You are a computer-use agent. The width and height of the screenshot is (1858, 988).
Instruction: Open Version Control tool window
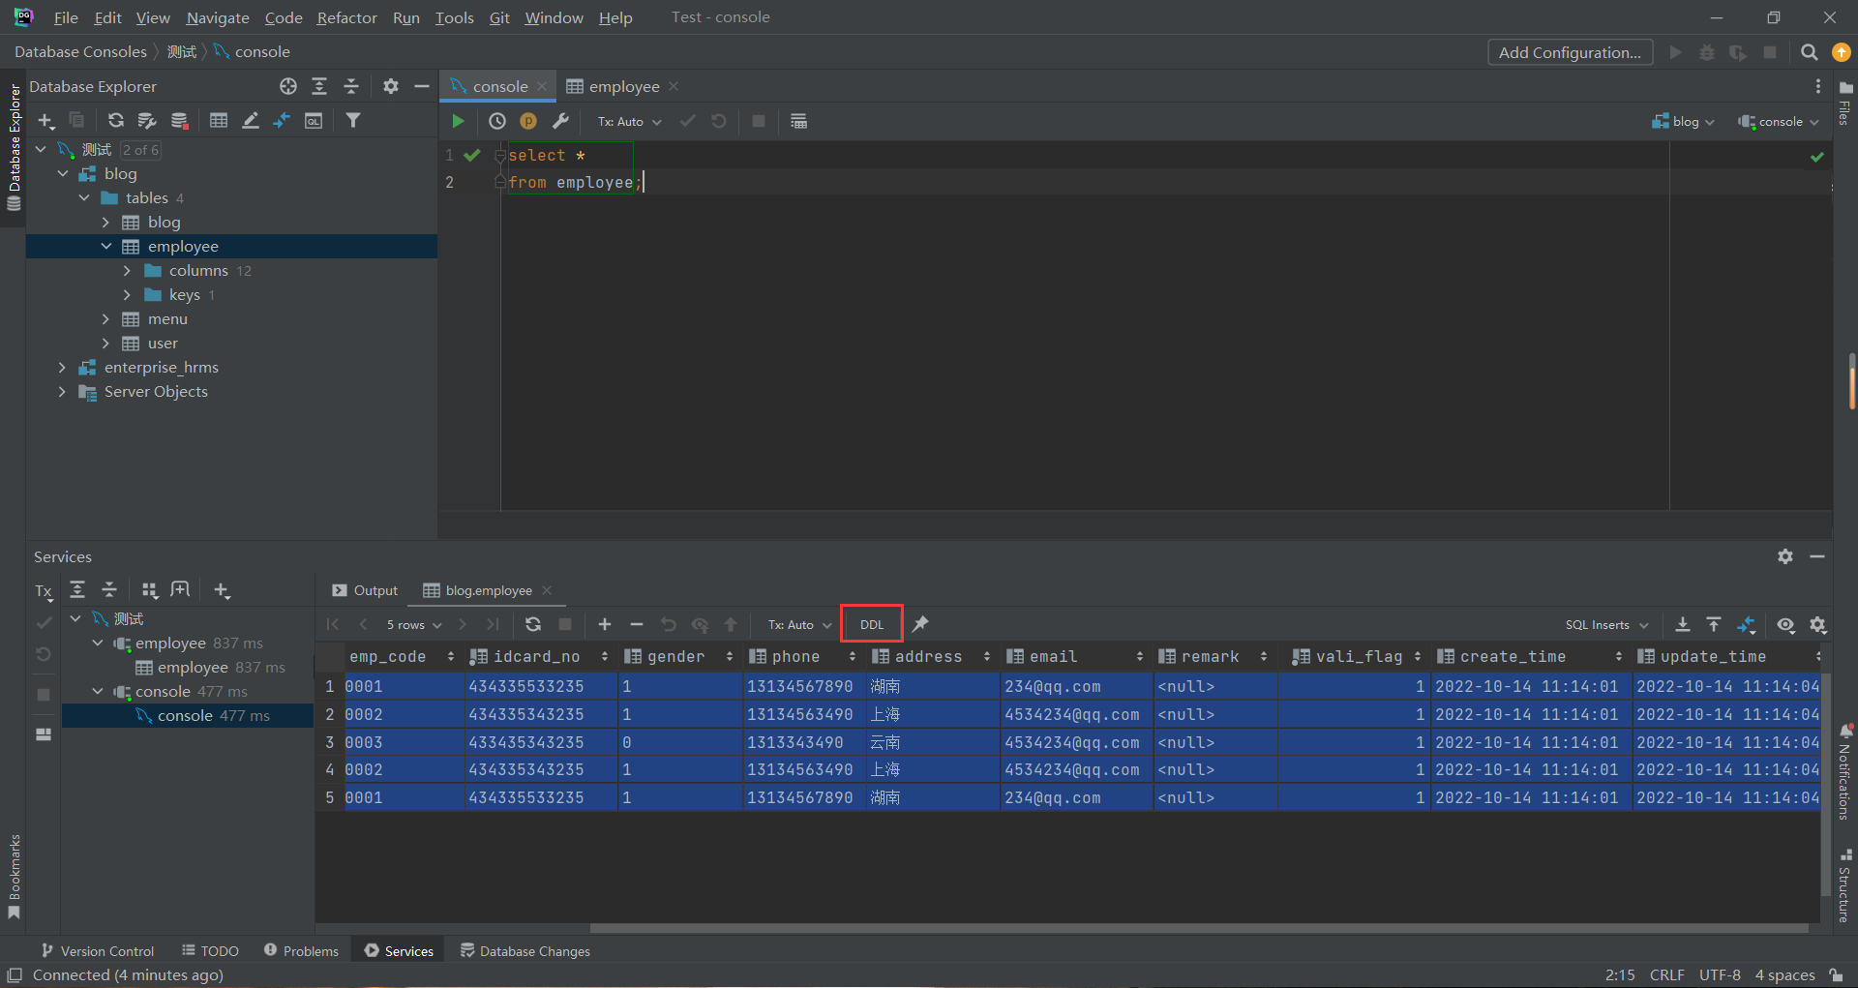pyautogui.click(x=98, y=950)
